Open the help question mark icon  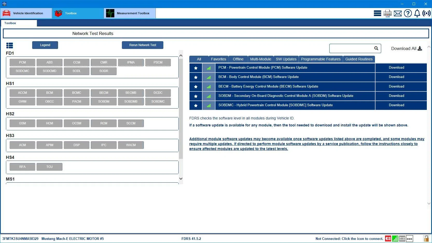pyautogui.click(x=408, y=13)
